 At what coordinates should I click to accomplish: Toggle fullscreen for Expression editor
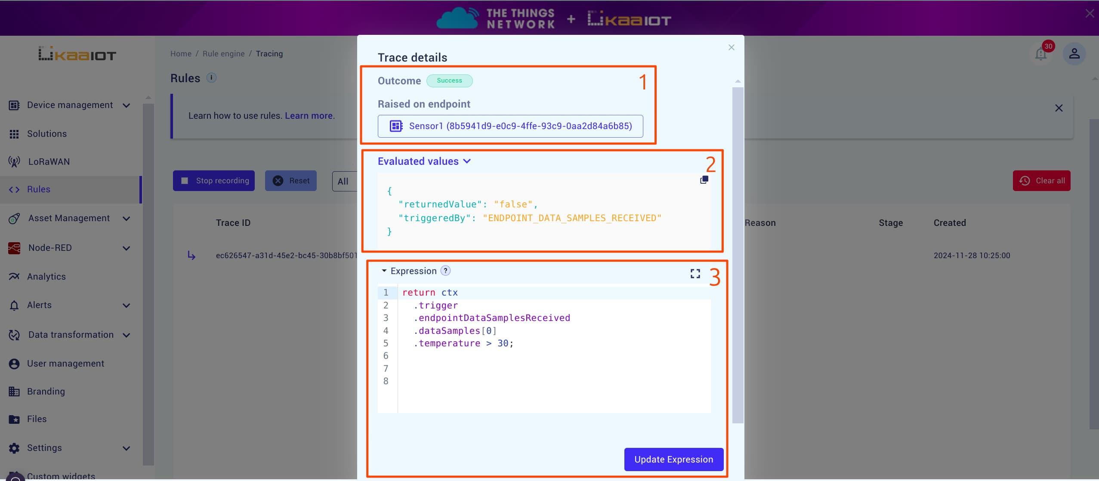point(695,273)
